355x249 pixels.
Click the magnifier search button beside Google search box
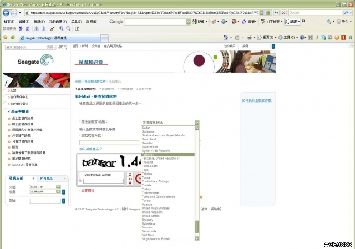pyautogui.click(x=346, y=13)
